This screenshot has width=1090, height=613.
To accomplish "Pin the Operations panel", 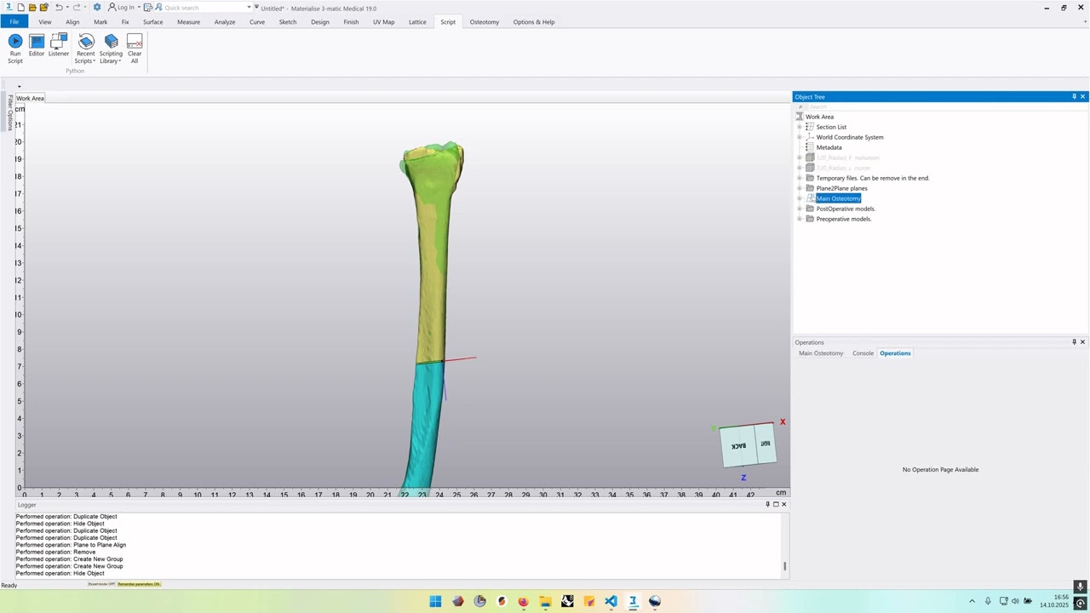I will point(1074,342).
